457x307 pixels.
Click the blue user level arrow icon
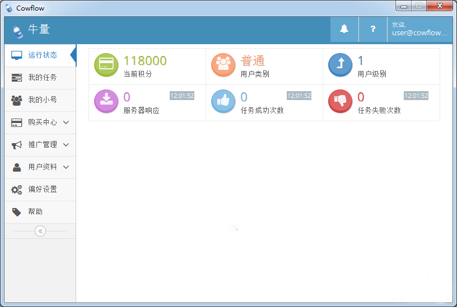click(340, 65)
